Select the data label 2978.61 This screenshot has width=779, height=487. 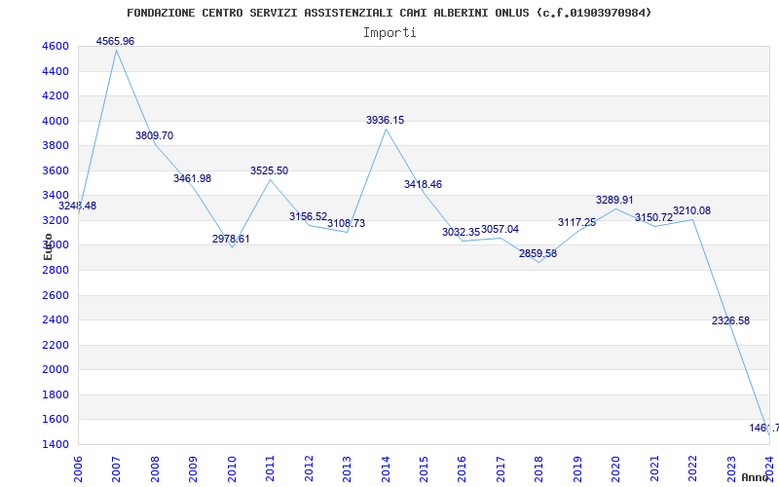(x=231, y=239)
